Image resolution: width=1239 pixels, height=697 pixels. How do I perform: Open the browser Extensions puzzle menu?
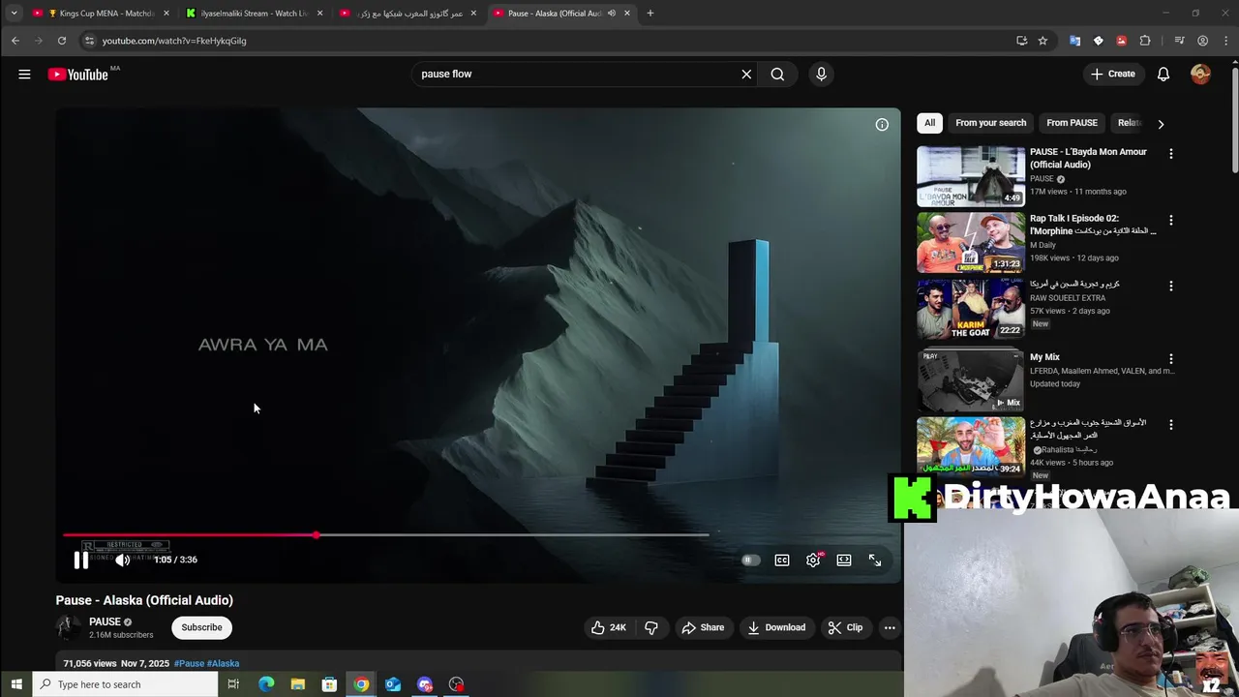tap(1145, 41)
